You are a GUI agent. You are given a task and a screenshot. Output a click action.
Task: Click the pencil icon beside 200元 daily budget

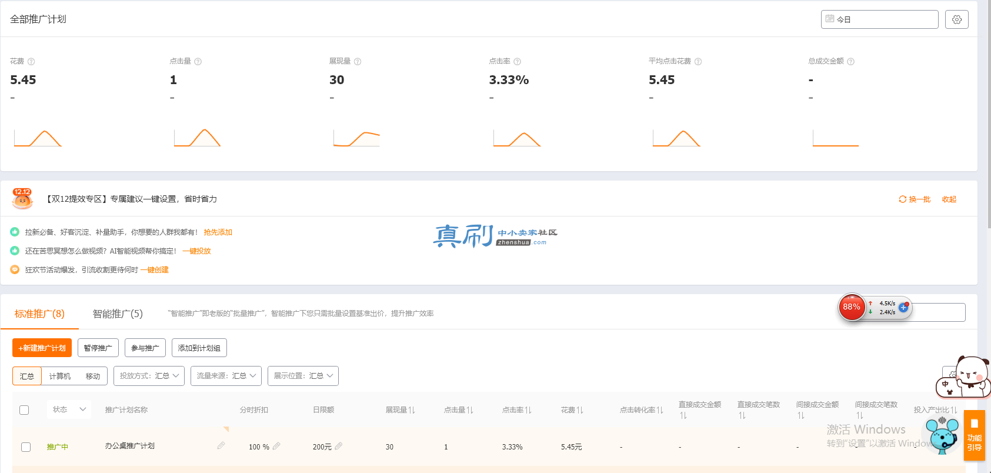(339, 447)
